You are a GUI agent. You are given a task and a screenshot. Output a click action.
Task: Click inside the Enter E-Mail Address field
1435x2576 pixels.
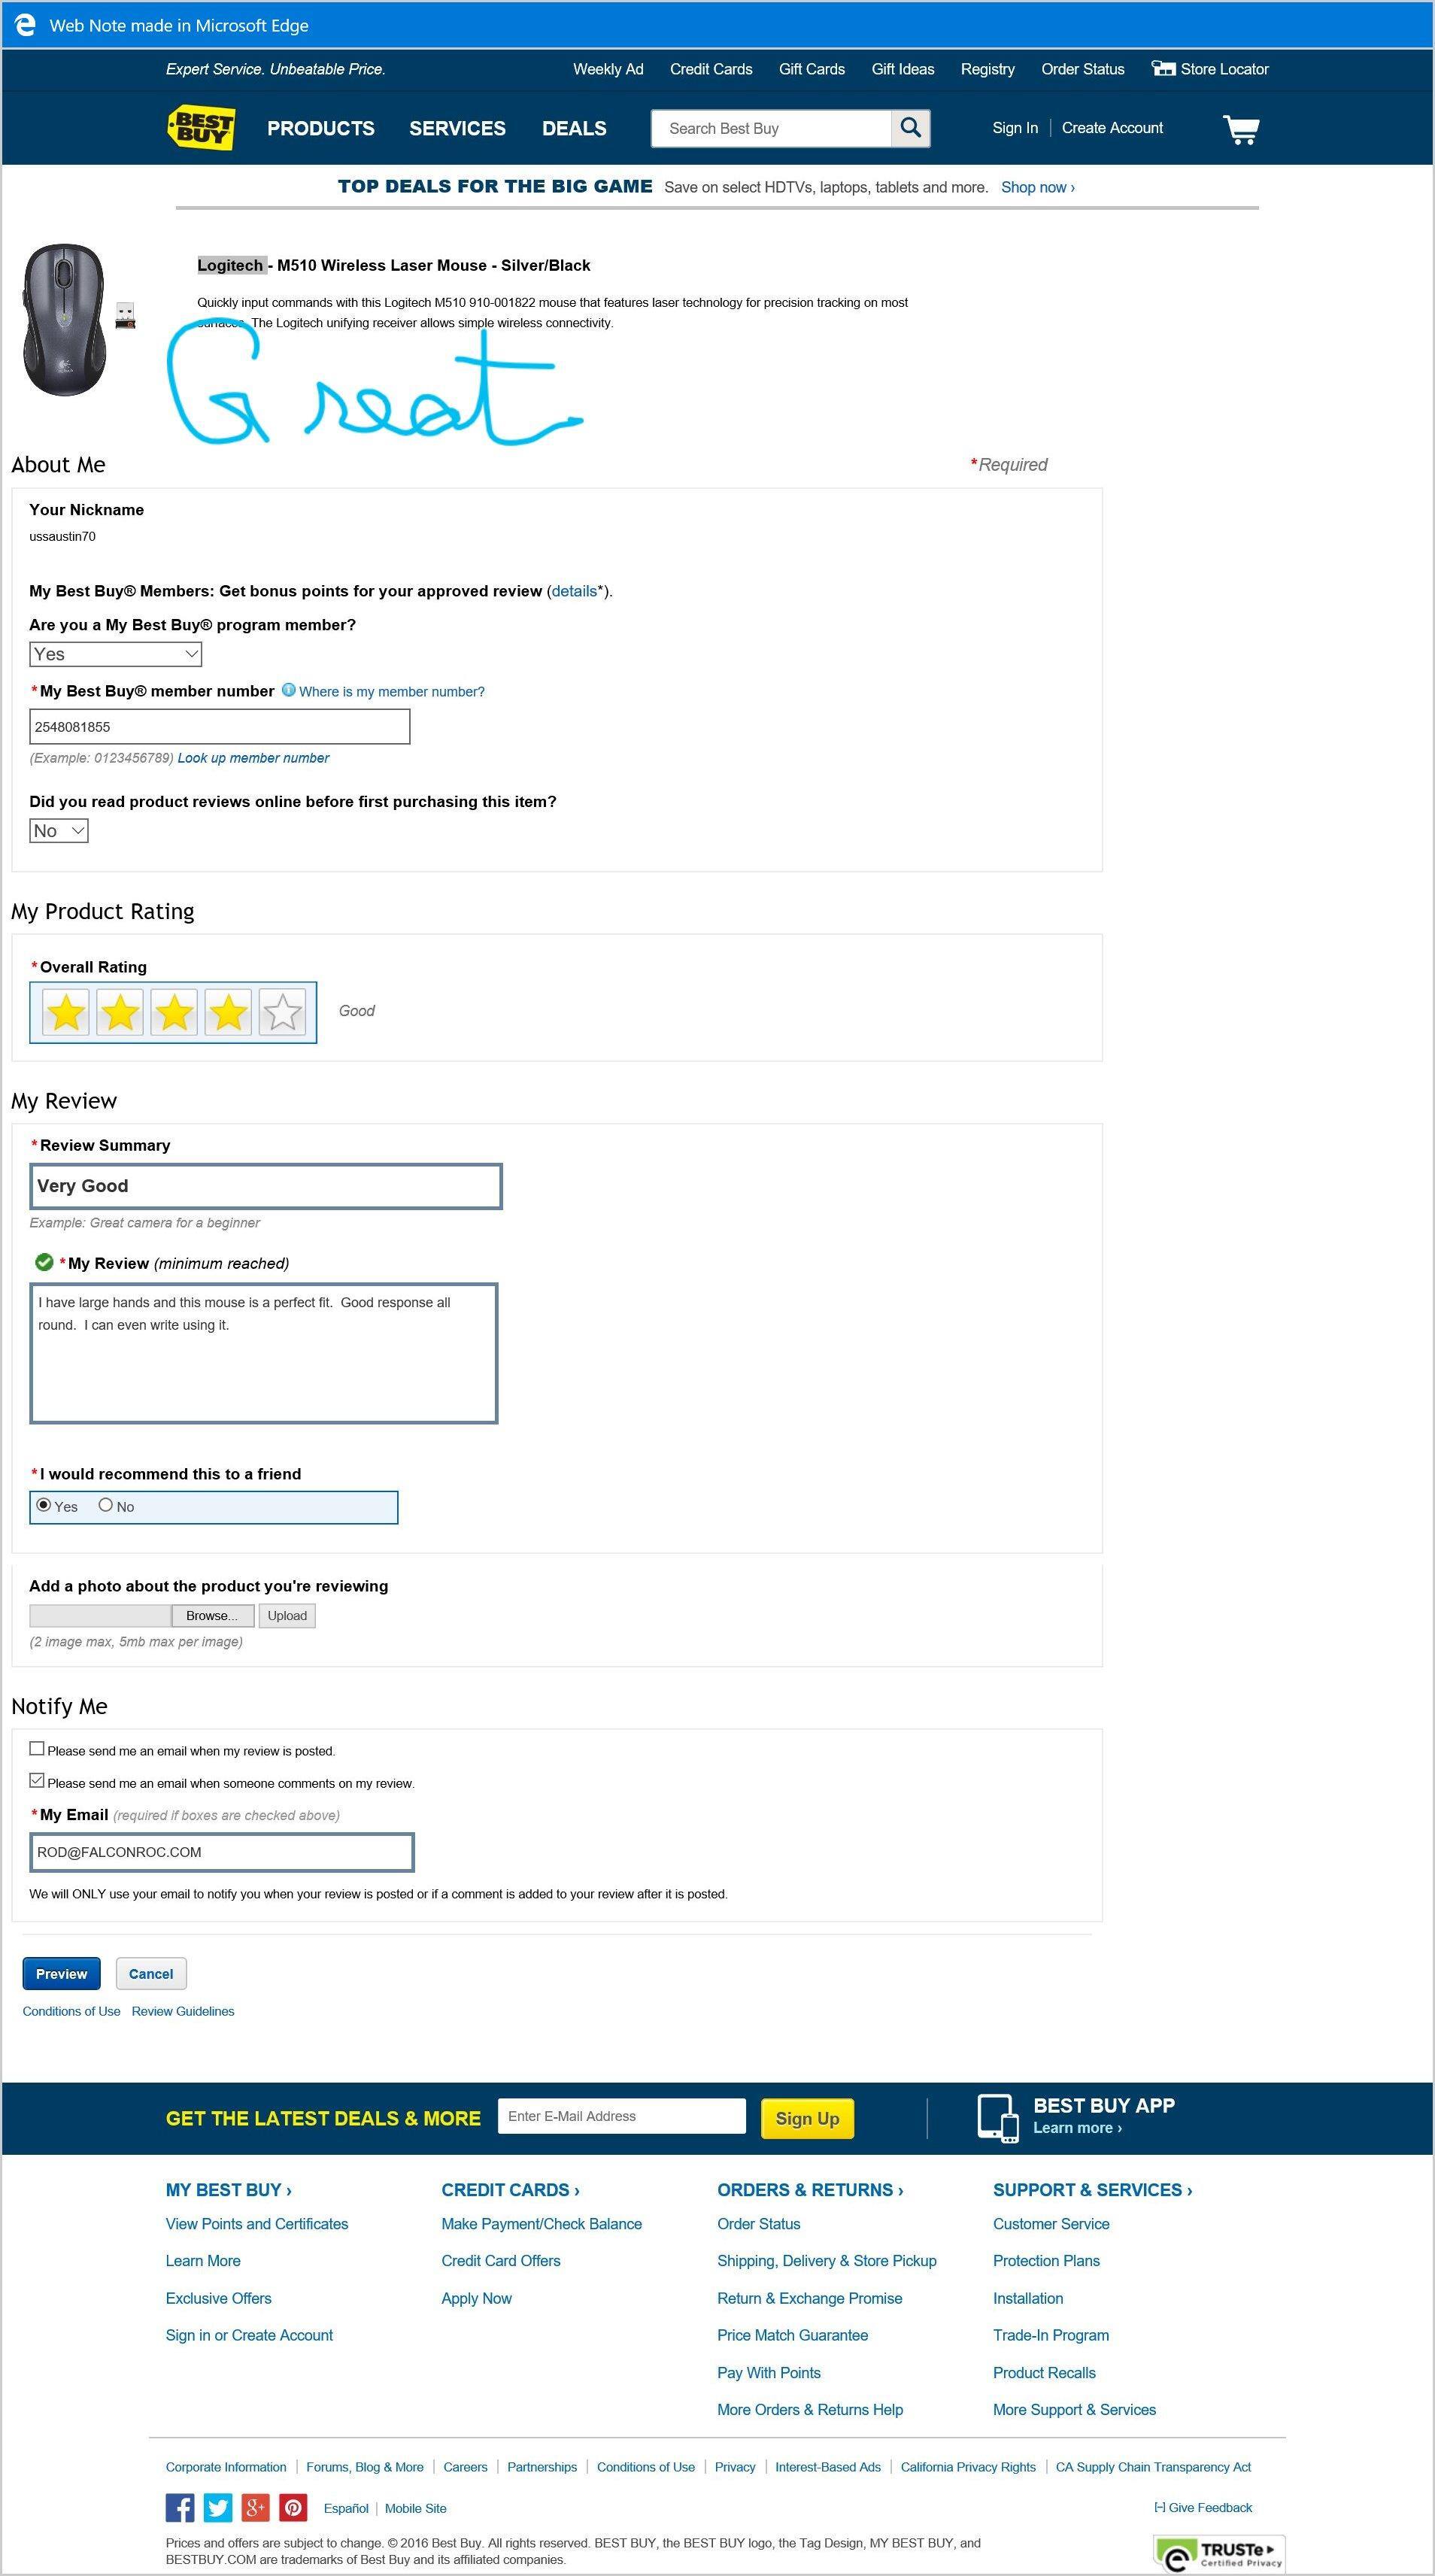(x=620, y=2116)
